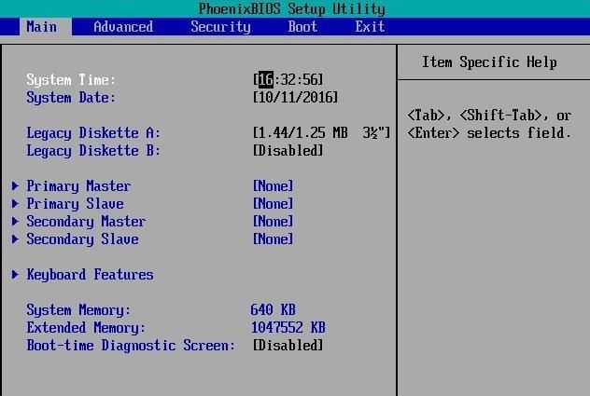590x396 pixels.
Task: Select the System Date label
Action: 71,98
